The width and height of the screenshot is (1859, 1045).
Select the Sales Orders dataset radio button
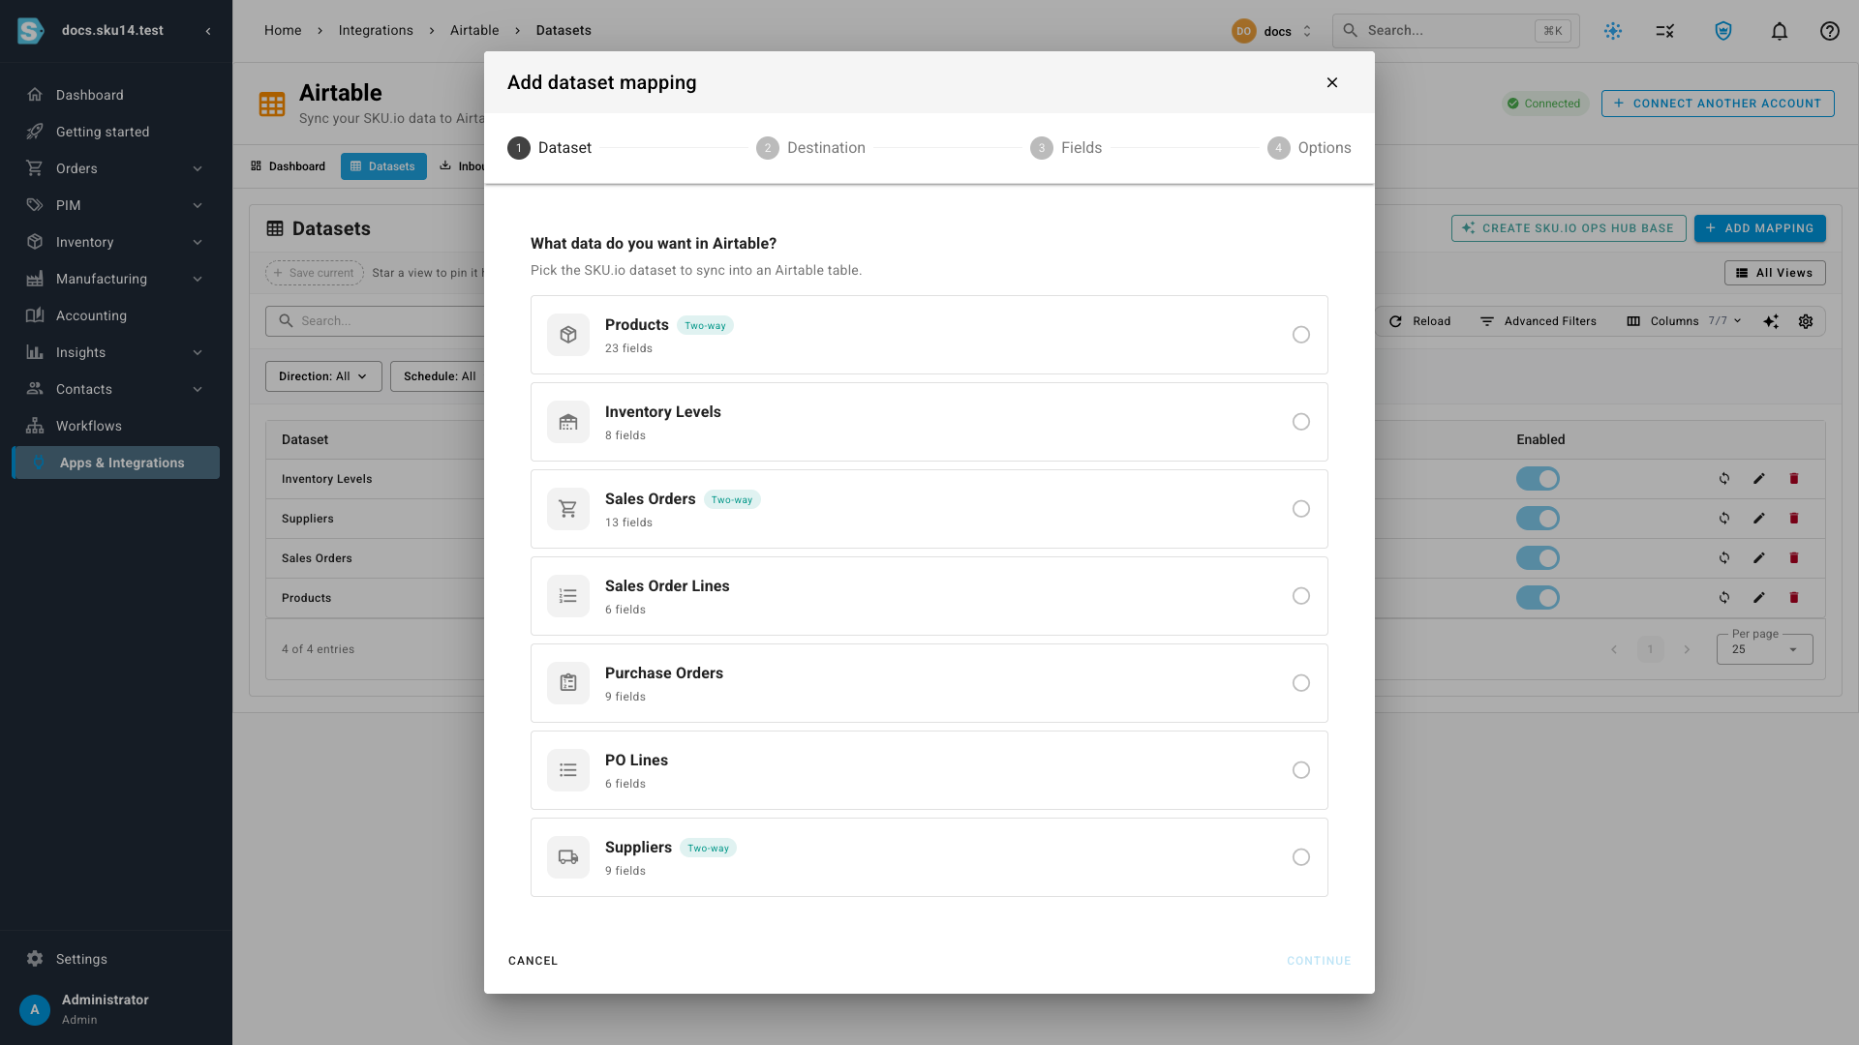click(1301, 509)
